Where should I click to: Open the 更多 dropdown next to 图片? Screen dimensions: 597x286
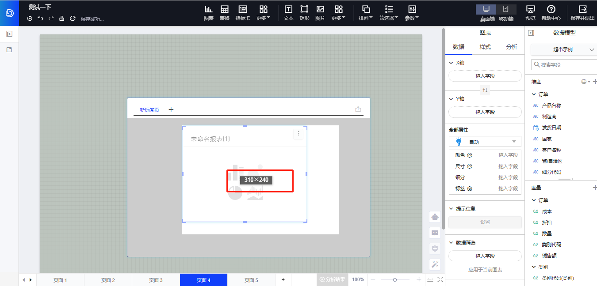pos(338,12)
